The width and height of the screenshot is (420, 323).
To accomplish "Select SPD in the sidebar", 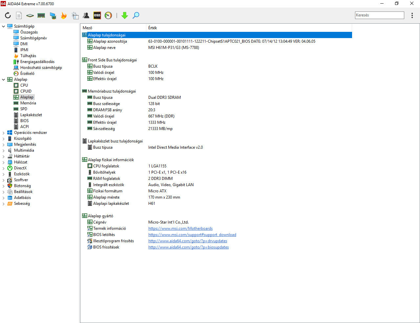I will 24,109.
